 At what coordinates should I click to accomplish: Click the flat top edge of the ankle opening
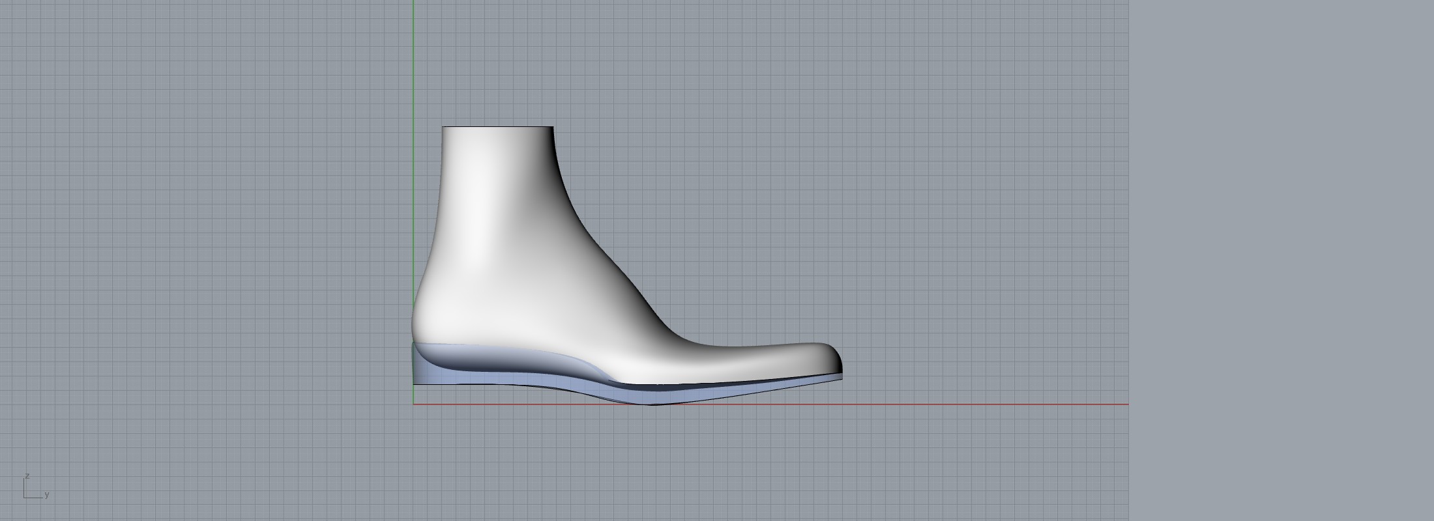(498, 127)
